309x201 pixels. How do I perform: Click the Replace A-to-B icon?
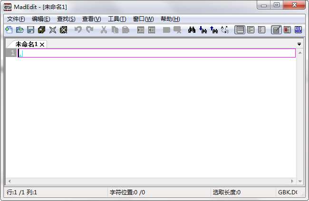click(225, 30)
